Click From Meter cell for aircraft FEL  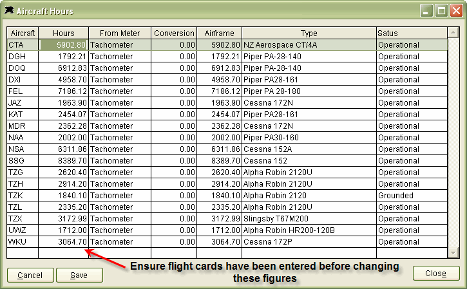point(120,91)
